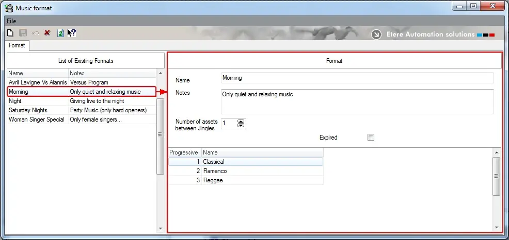Increase number of assets between Jingles
This screenshot has width=509, height=240.
pos(241,122)
